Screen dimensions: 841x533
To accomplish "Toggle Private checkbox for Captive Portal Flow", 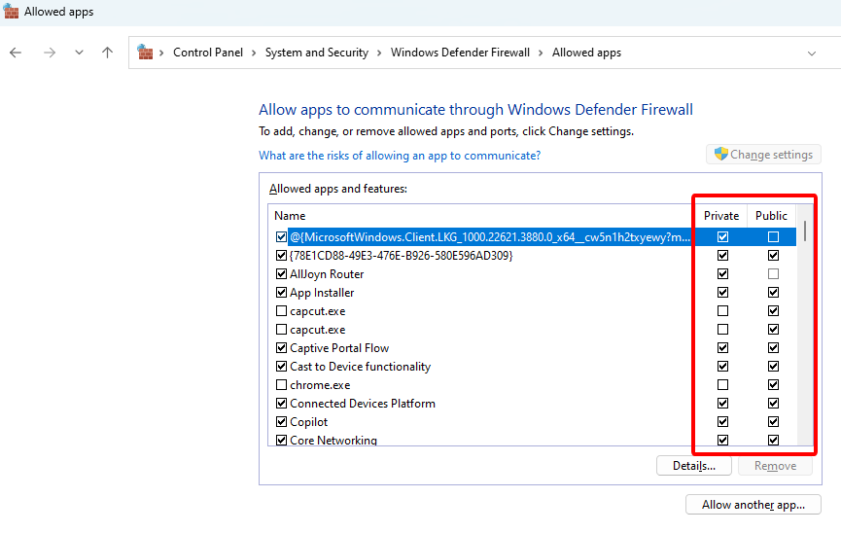I will pos(722,348).
